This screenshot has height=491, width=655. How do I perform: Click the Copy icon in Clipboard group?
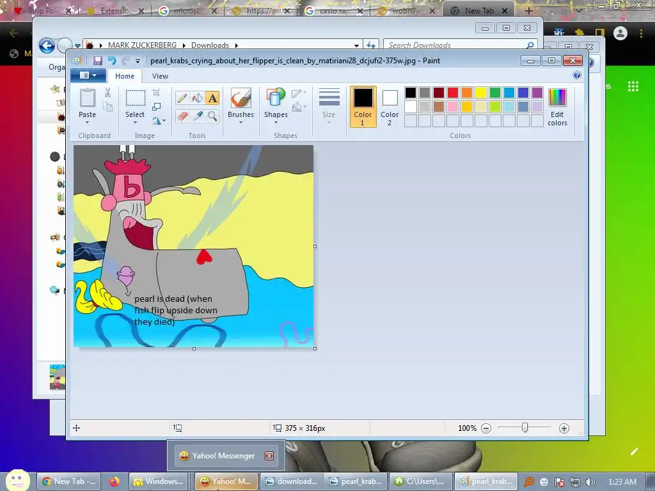(107, 107)
